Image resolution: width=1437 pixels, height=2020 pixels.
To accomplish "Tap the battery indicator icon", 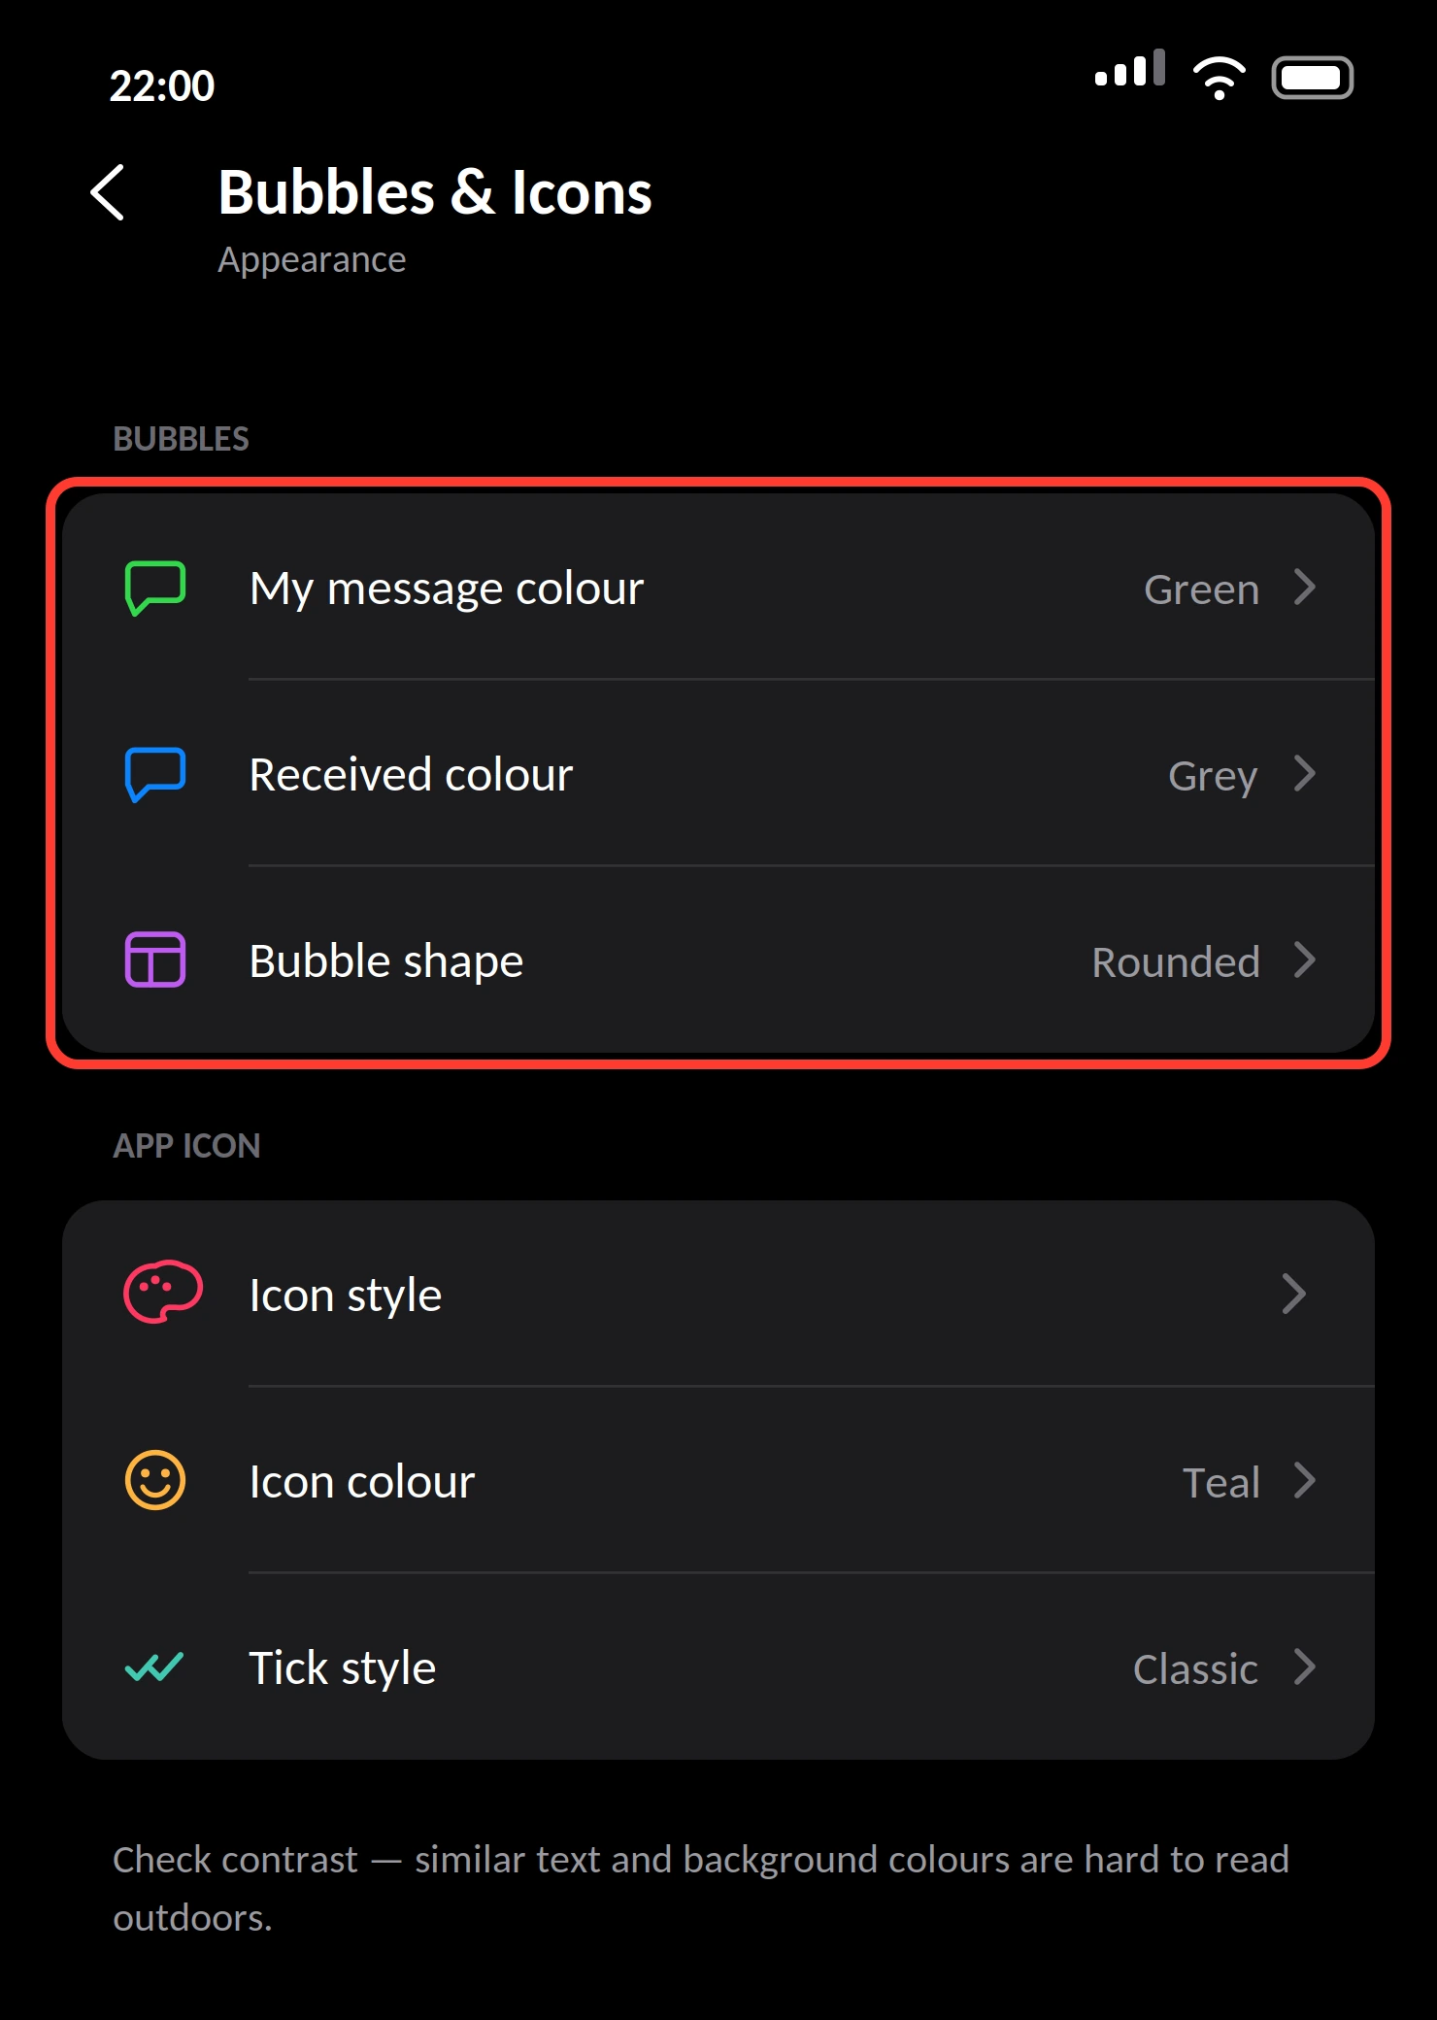I will (1313, 78).
